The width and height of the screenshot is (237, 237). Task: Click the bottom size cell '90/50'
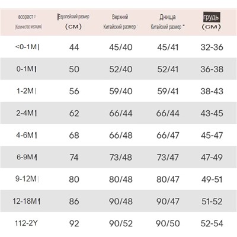[168, 223]
